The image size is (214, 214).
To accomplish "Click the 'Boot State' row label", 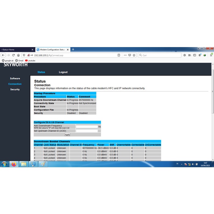I will point(39,106).
